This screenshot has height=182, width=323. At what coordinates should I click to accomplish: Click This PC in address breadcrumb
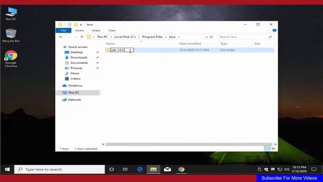[102, 37]
